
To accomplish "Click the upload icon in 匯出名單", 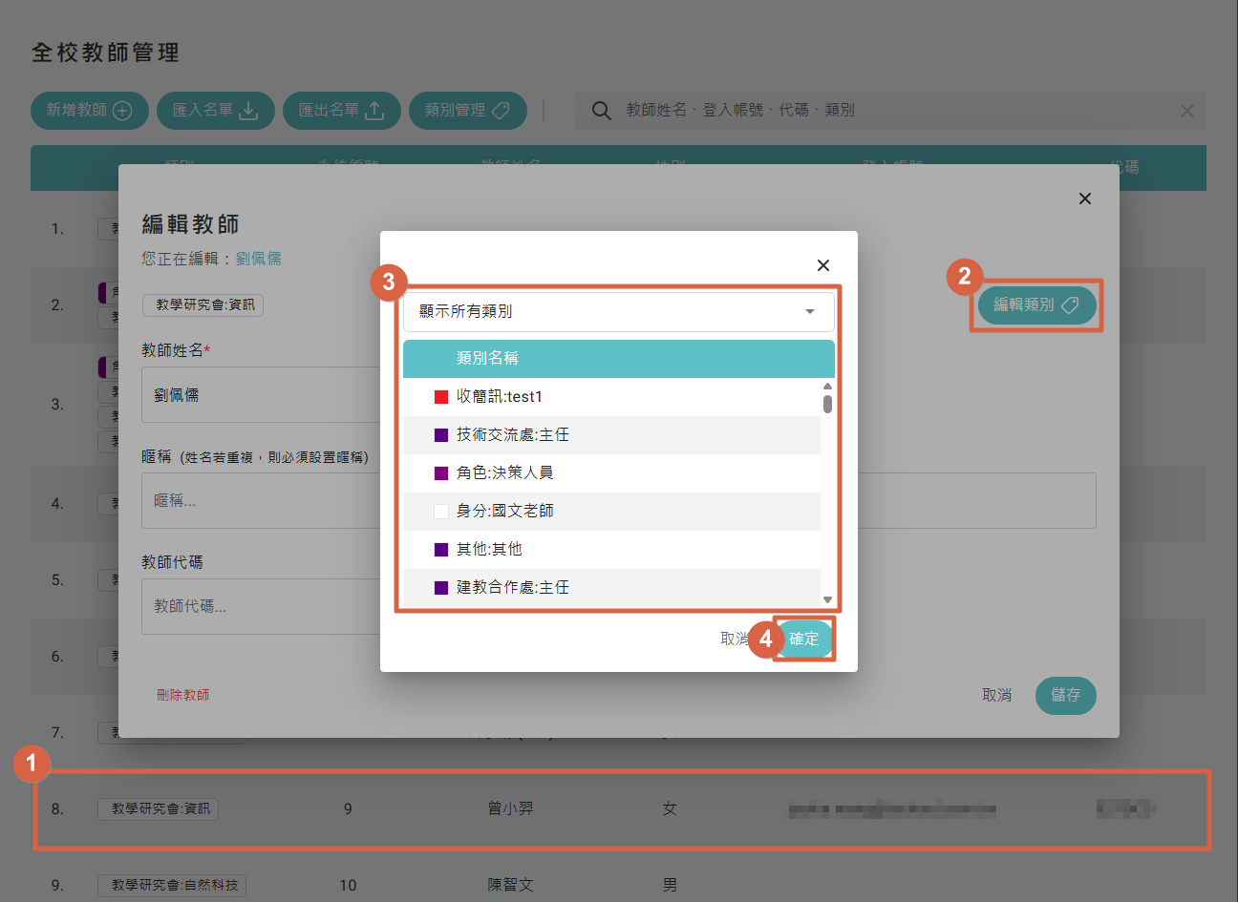I will (374, 111).
